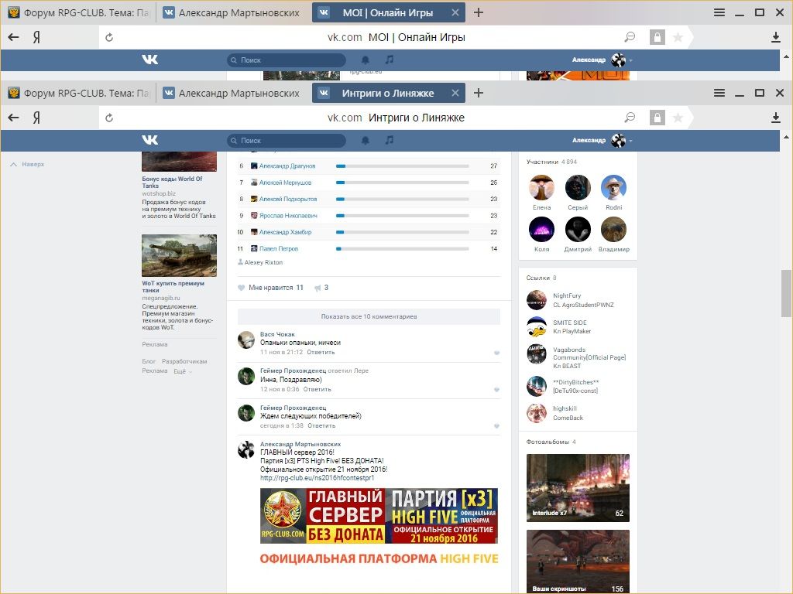Screen dimensions: 793x594
Task: Open the music note icon in the Интриги о Линяжке window
Action: pyautogui.click(x=390, y=140)
